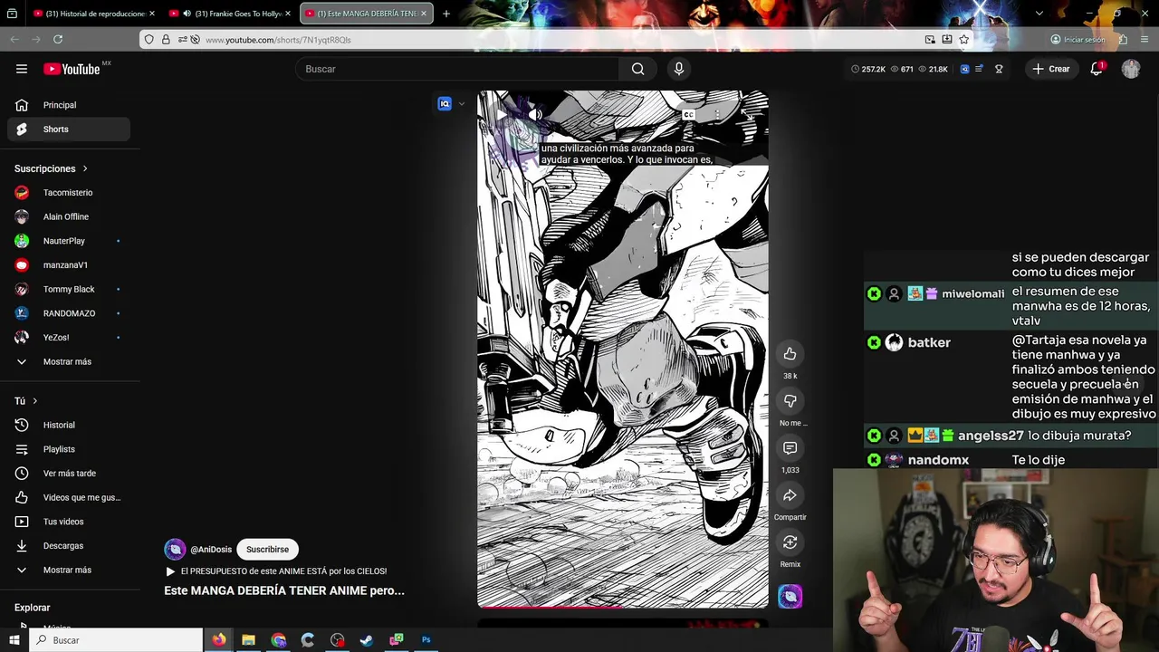Open Videos que me gustan
Viewport: 1159px width, 652px height.
69,498
